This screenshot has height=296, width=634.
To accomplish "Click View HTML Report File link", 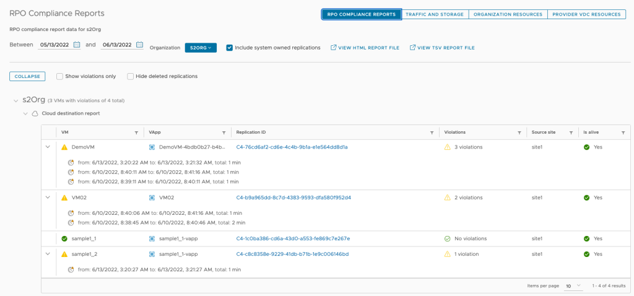I will tap(365, 48).
